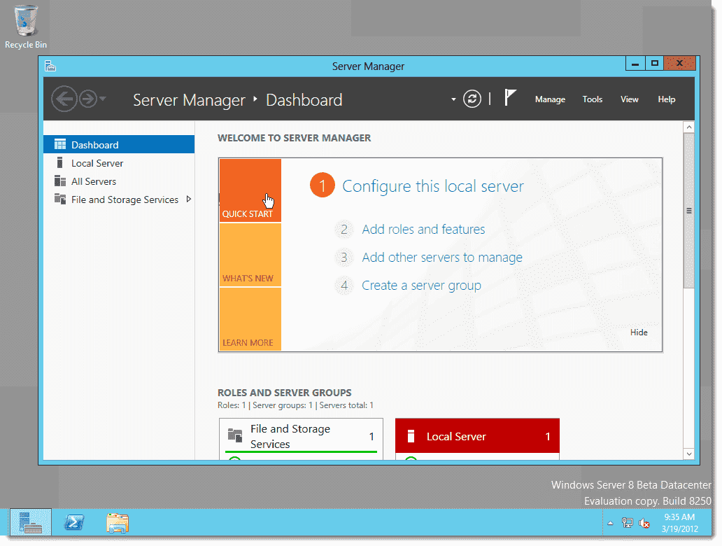
Task: Open the navigation history dropdown arrow
Action: (103, 99)
